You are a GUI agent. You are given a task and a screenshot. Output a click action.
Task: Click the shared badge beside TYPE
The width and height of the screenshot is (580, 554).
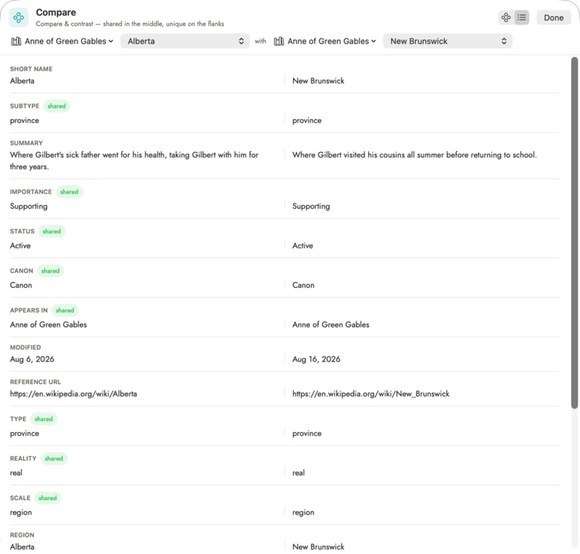tap(43, 419)
